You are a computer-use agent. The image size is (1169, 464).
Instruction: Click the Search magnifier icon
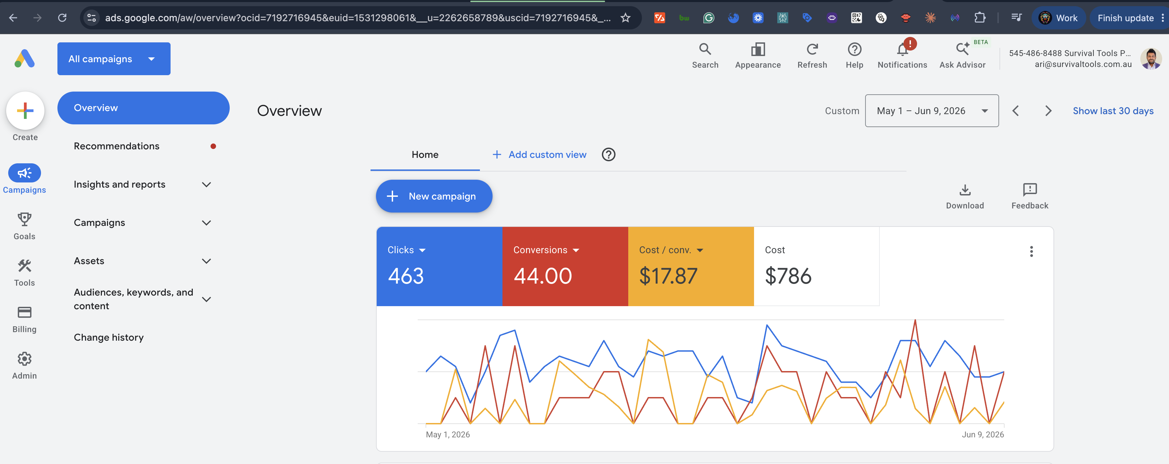tap(705, 49)
